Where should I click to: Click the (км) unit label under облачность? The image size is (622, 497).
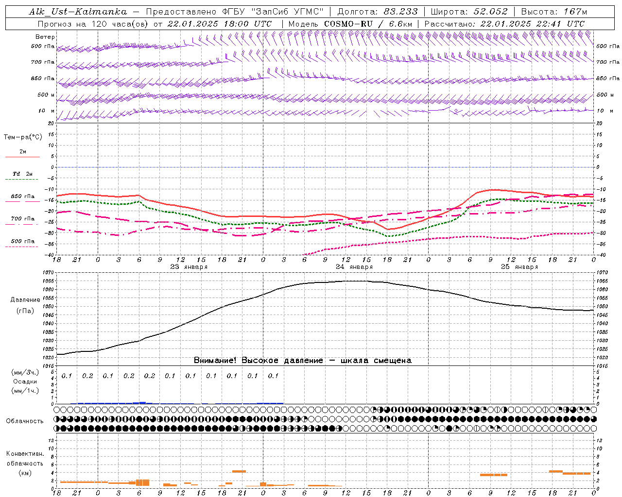click(25, 473)
